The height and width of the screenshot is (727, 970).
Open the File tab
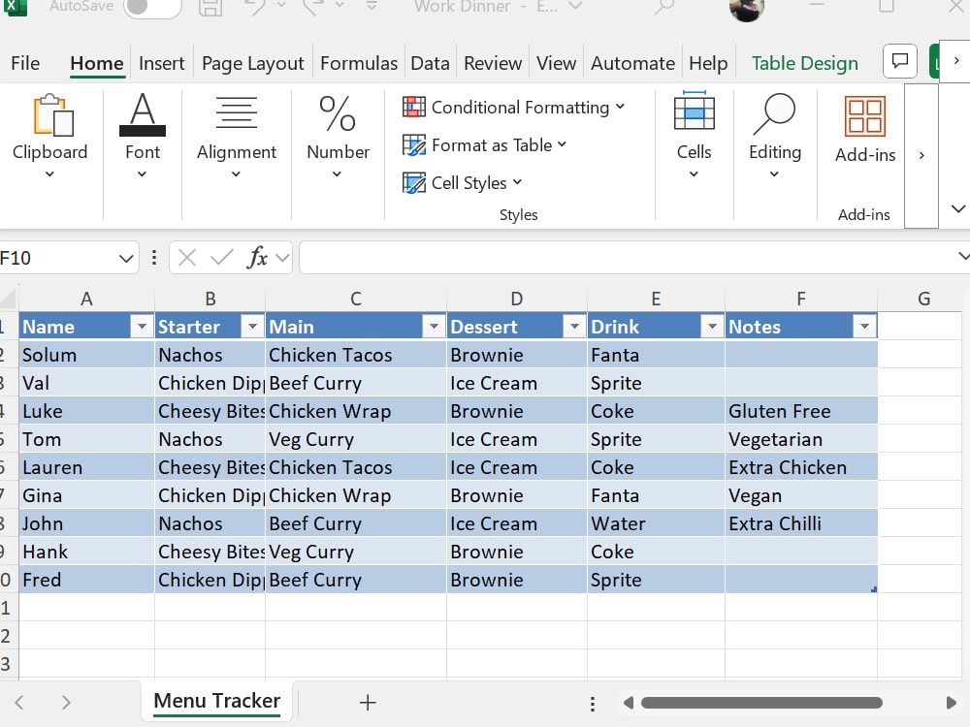point(25,63)
